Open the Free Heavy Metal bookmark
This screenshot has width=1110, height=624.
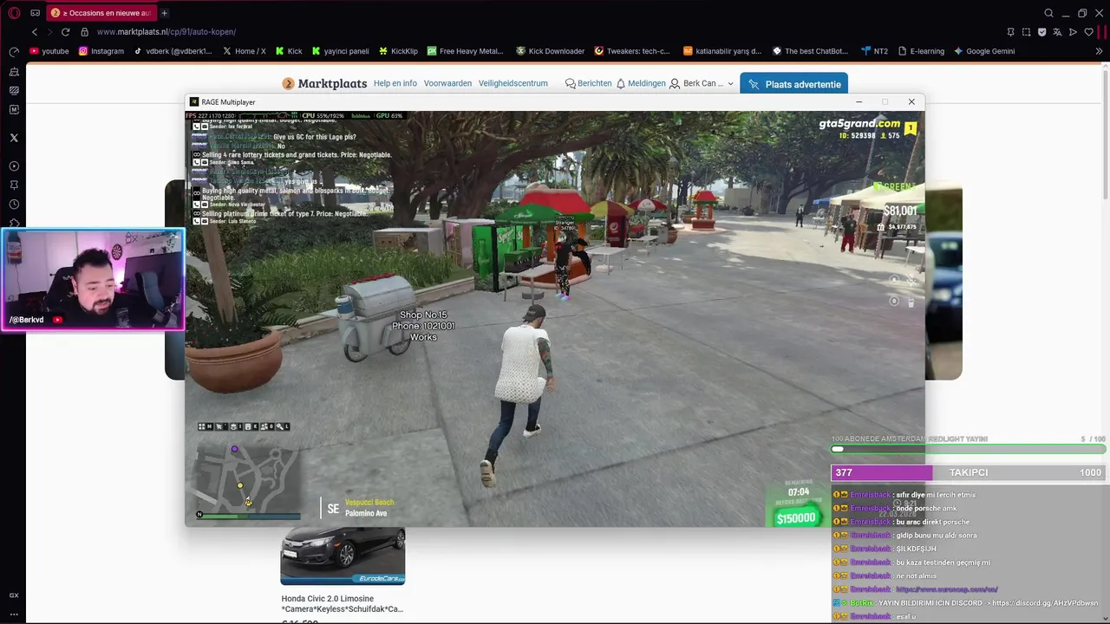(x=465, y=51)
